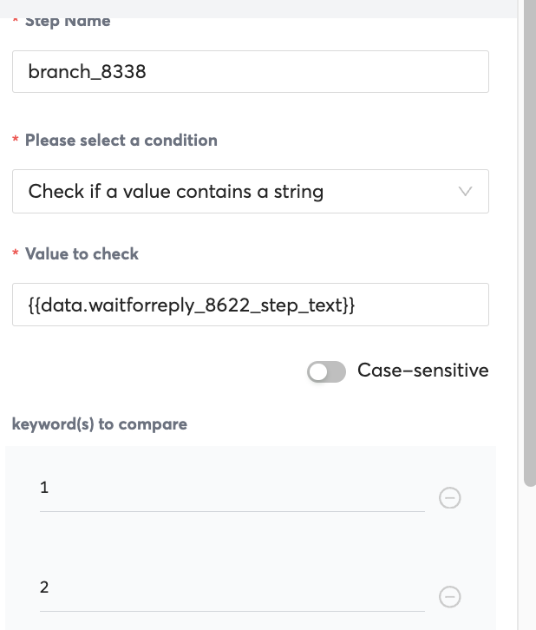This screenshot has height=630, width=536.
Task: Click the chevron arrow in the condition dropdown
Action: 465,192
